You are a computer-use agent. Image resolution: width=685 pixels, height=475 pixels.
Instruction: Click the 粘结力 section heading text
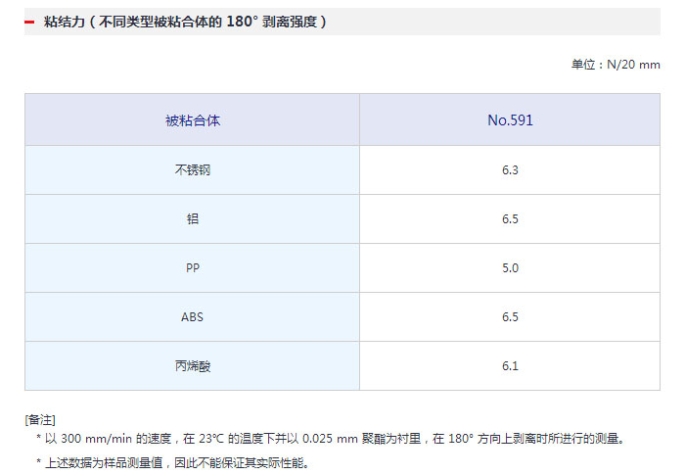186,22
